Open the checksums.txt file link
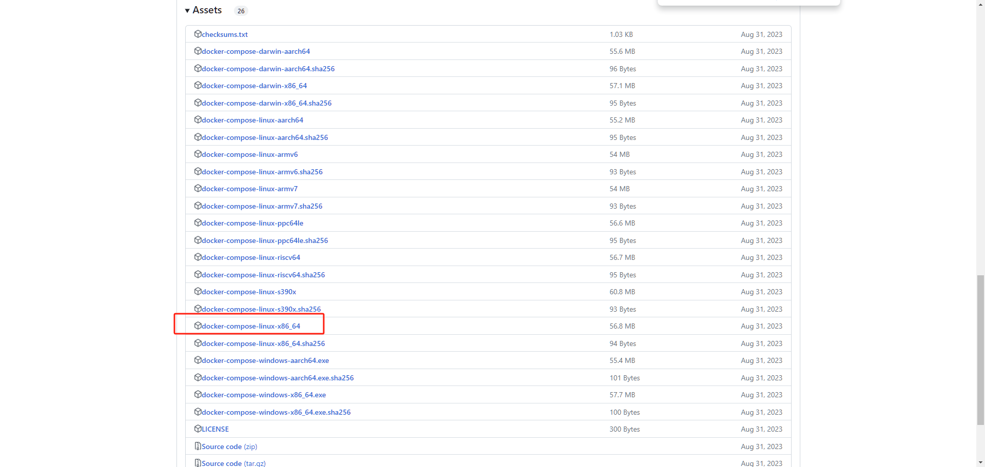Screen dimensions: 985x467 click(225, 34)
